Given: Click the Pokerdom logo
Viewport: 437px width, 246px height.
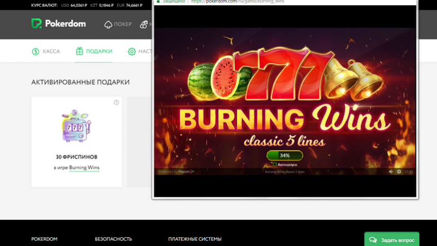Looking at the screenshot, I should tap(59, 24).
